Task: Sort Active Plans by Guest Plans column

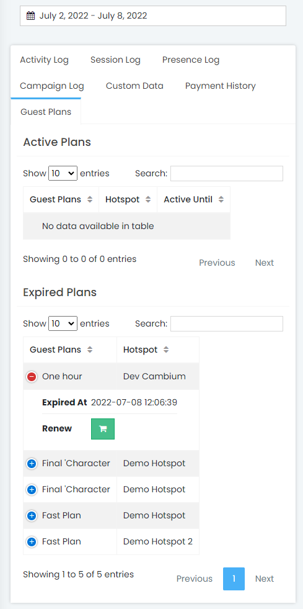Action: 61,200
